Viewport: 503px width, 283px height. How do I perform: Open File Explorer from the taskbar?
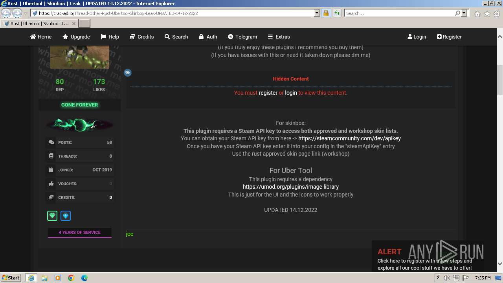[44, 277]
